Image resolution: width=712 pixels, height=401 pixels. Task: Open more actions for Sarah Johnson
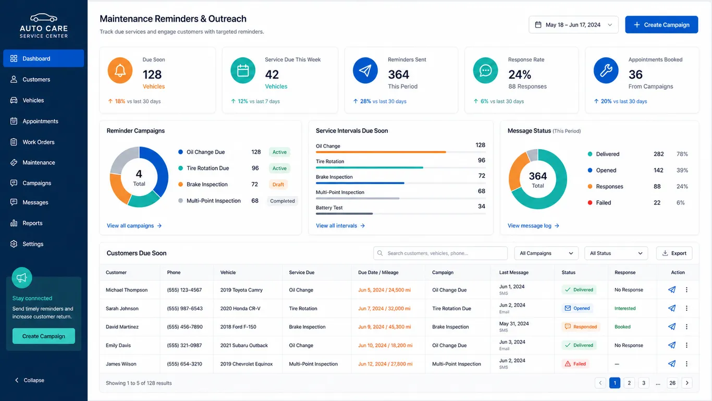click(x=686, y=308)
